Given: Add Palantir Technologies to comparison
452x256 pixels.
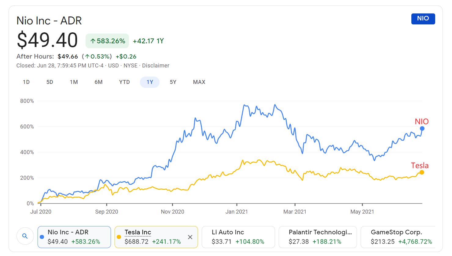Looking at the screenshot, I should coord(318,237).
